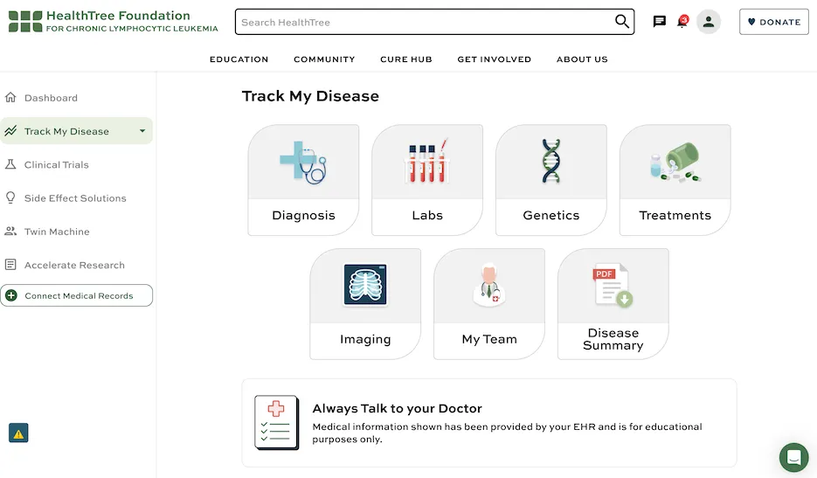Select the Genetics DNA card
Screen dimensions: 817x478
coord(551,180)
